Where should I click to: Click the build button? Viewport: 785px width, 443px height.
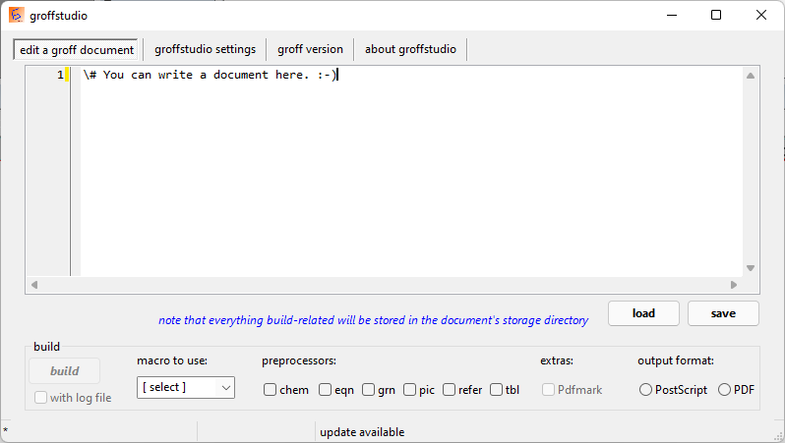(x=65, y=371)
